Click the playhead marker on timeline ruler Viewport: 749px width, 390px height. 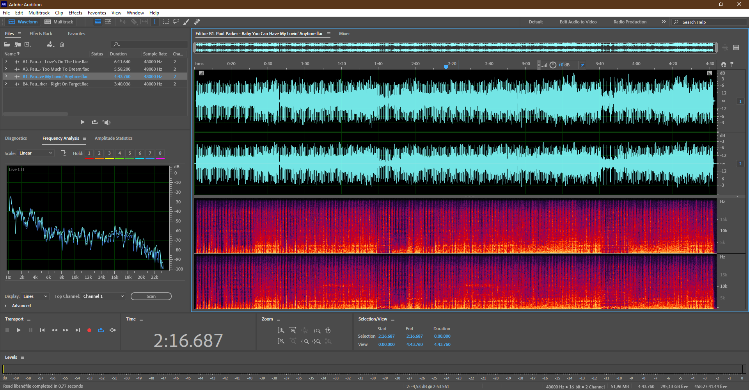[446, 67]
